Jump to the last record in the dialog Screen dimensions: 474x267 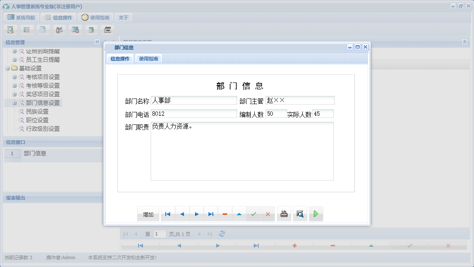[x=210, y=213]
